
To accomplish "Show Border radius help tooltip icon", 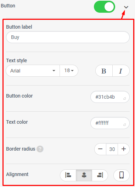I will (40, 149).
